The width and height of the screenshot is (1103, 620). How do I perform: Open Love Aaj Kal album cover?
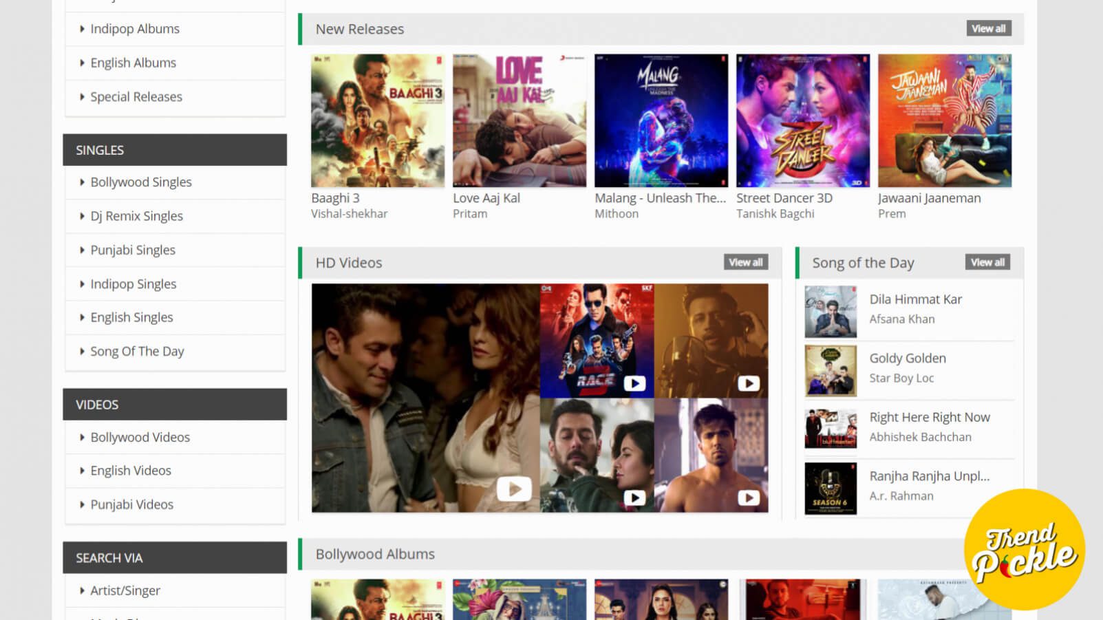tap(520, 120)
